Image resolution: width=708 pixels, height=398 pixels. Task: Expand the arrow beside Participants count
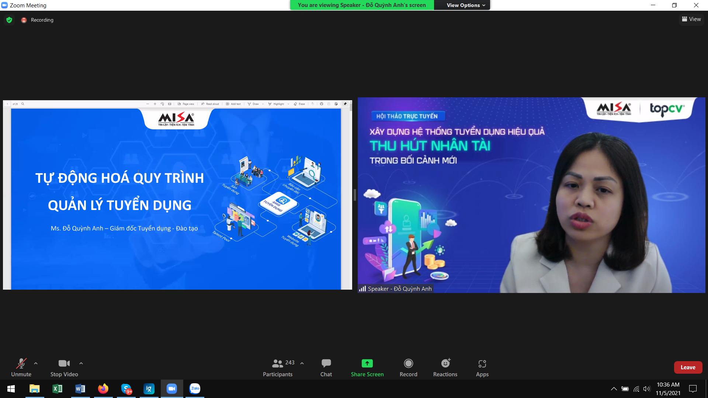tap(302, 363)
